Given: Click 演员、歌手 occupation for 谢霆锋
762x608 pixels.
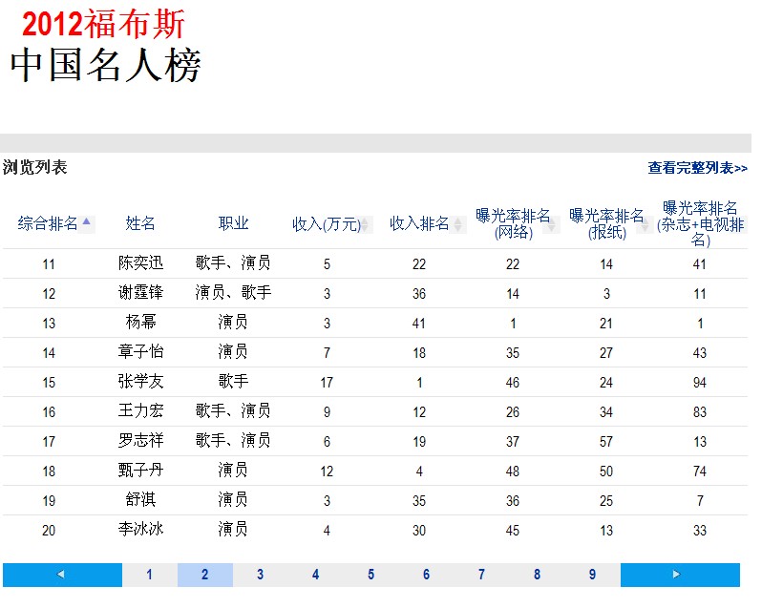Looking at the screenshot, I should tap(233, 293).
